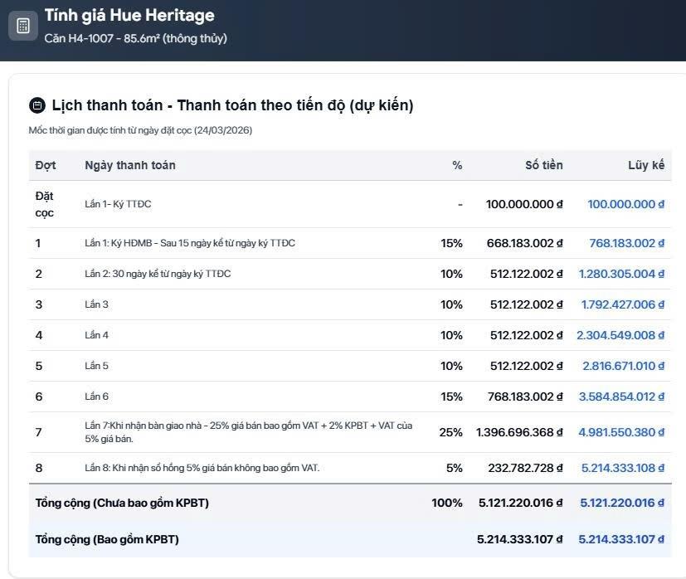
Task: Click the Đợt column header
Action: click(46, 165)
